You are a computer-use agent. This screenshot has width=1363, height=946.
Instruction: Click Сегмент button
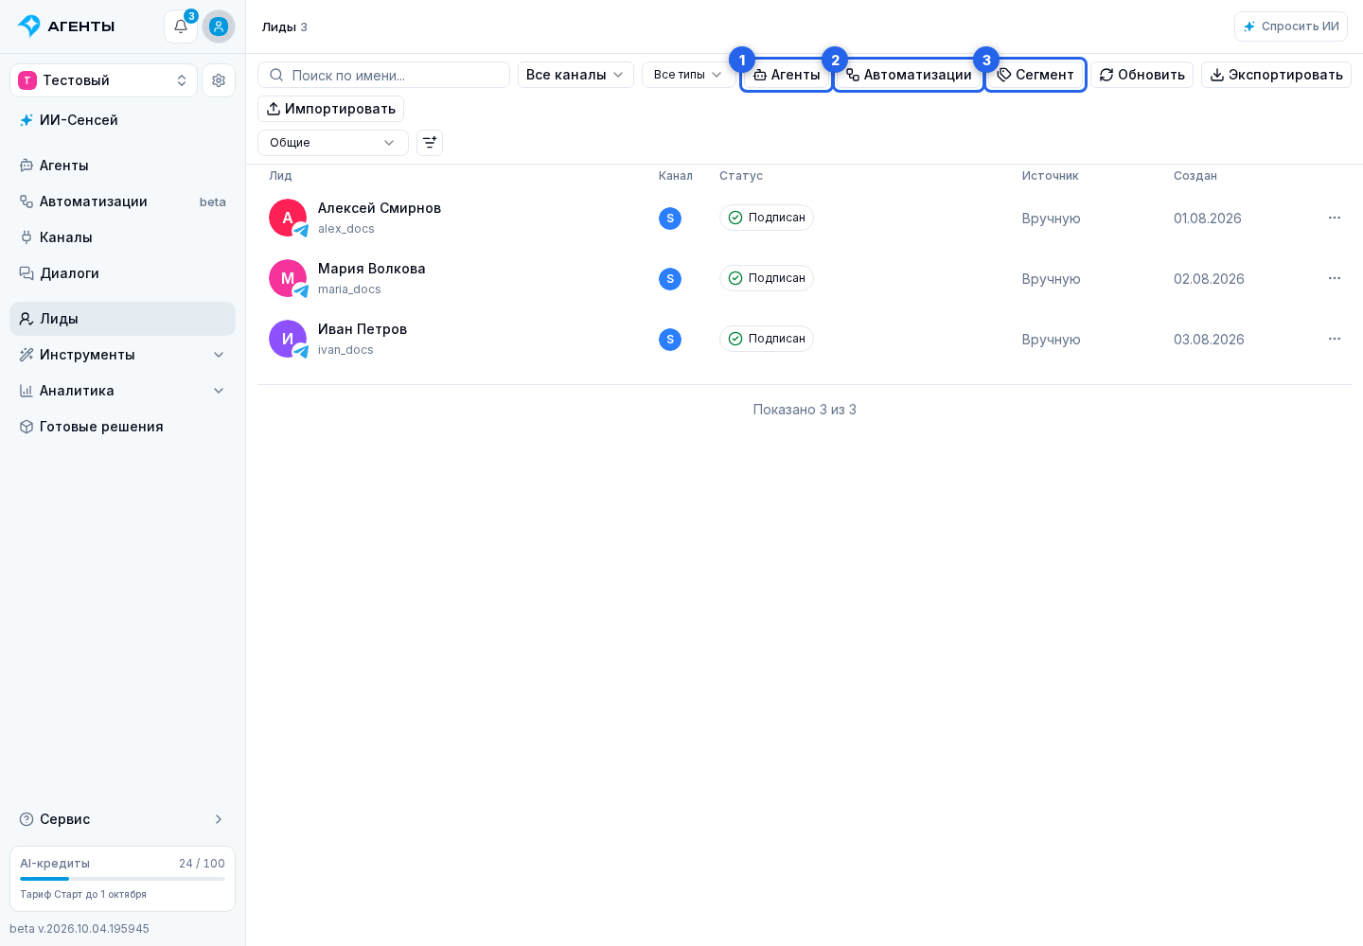(1036, 75)
